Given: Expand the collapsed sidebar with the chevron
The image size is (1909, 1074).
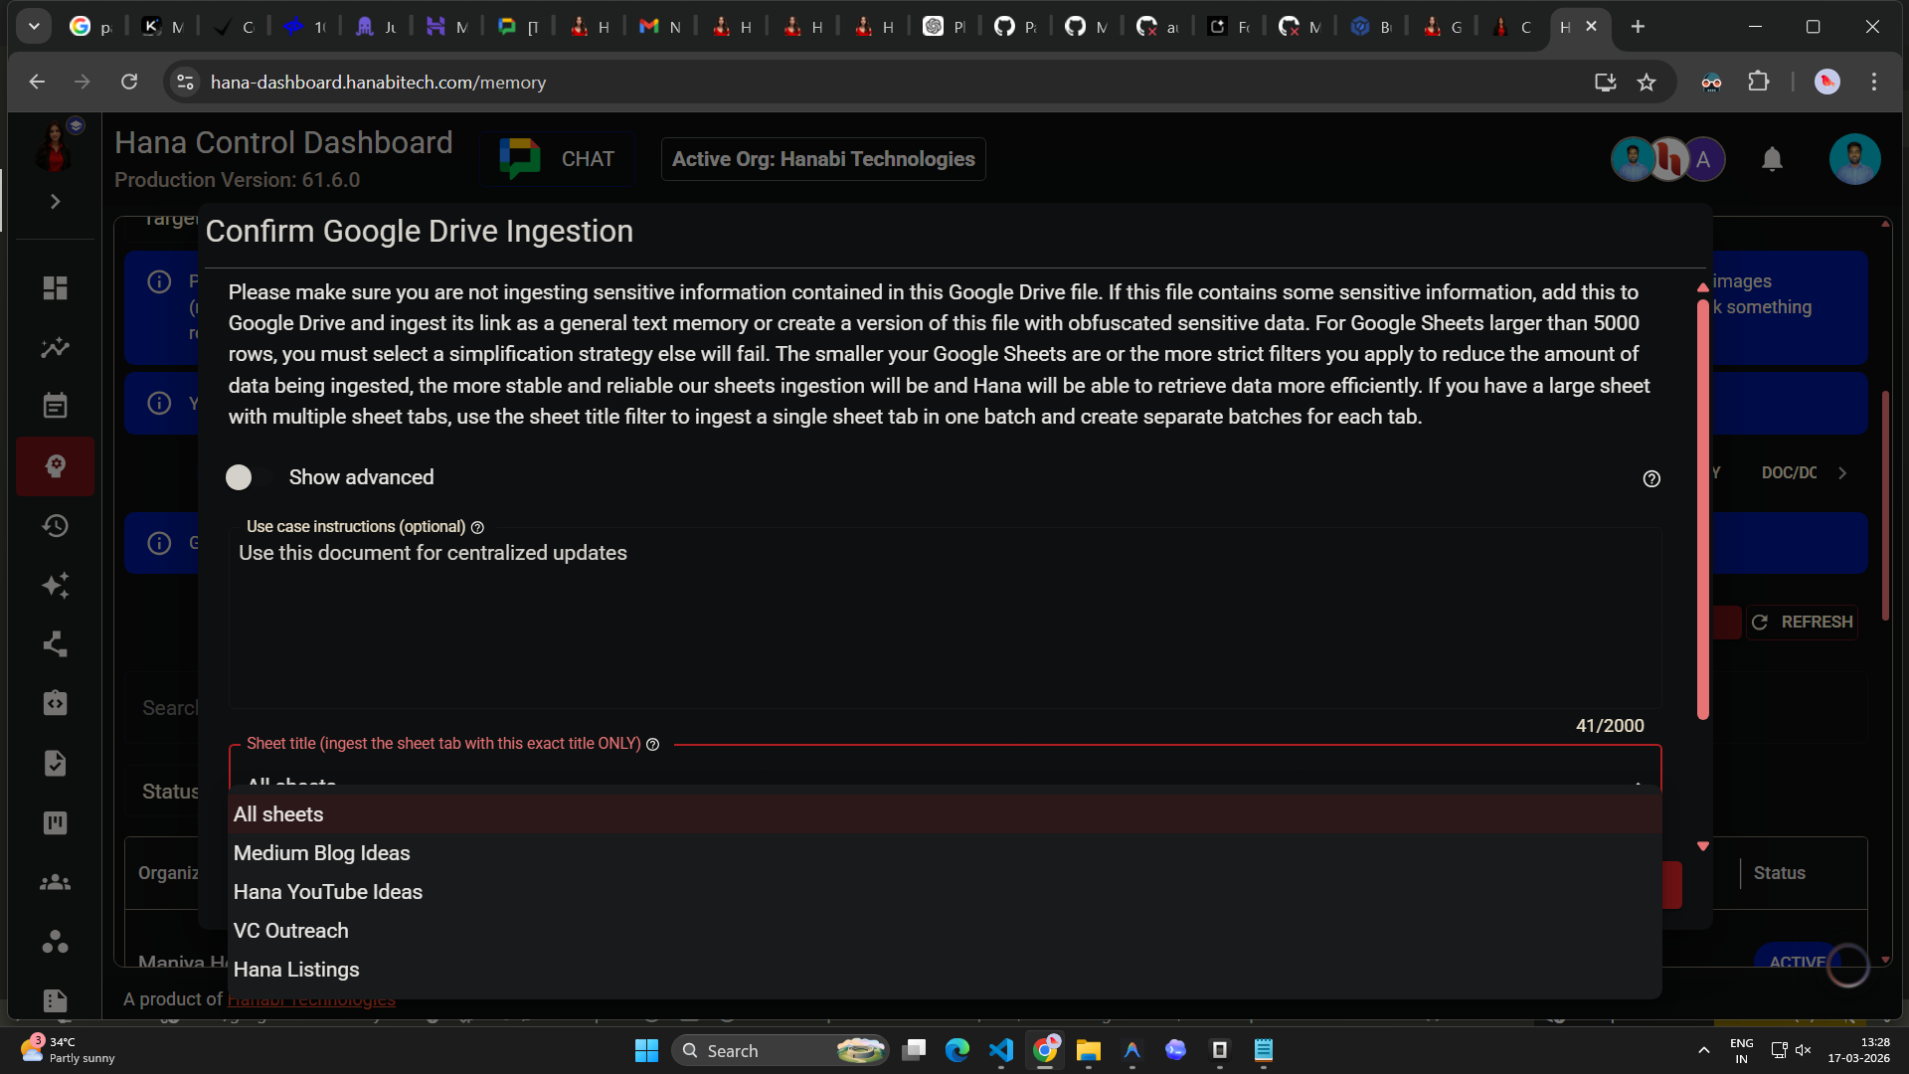Looking at the screenshot, I should point(55,201).
